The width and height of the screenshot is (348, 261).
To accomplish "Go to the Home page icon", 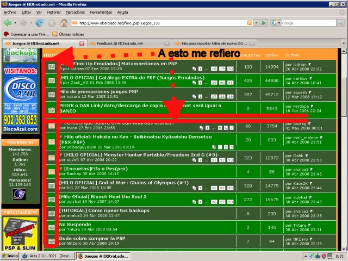I will (x=64, y=23).
